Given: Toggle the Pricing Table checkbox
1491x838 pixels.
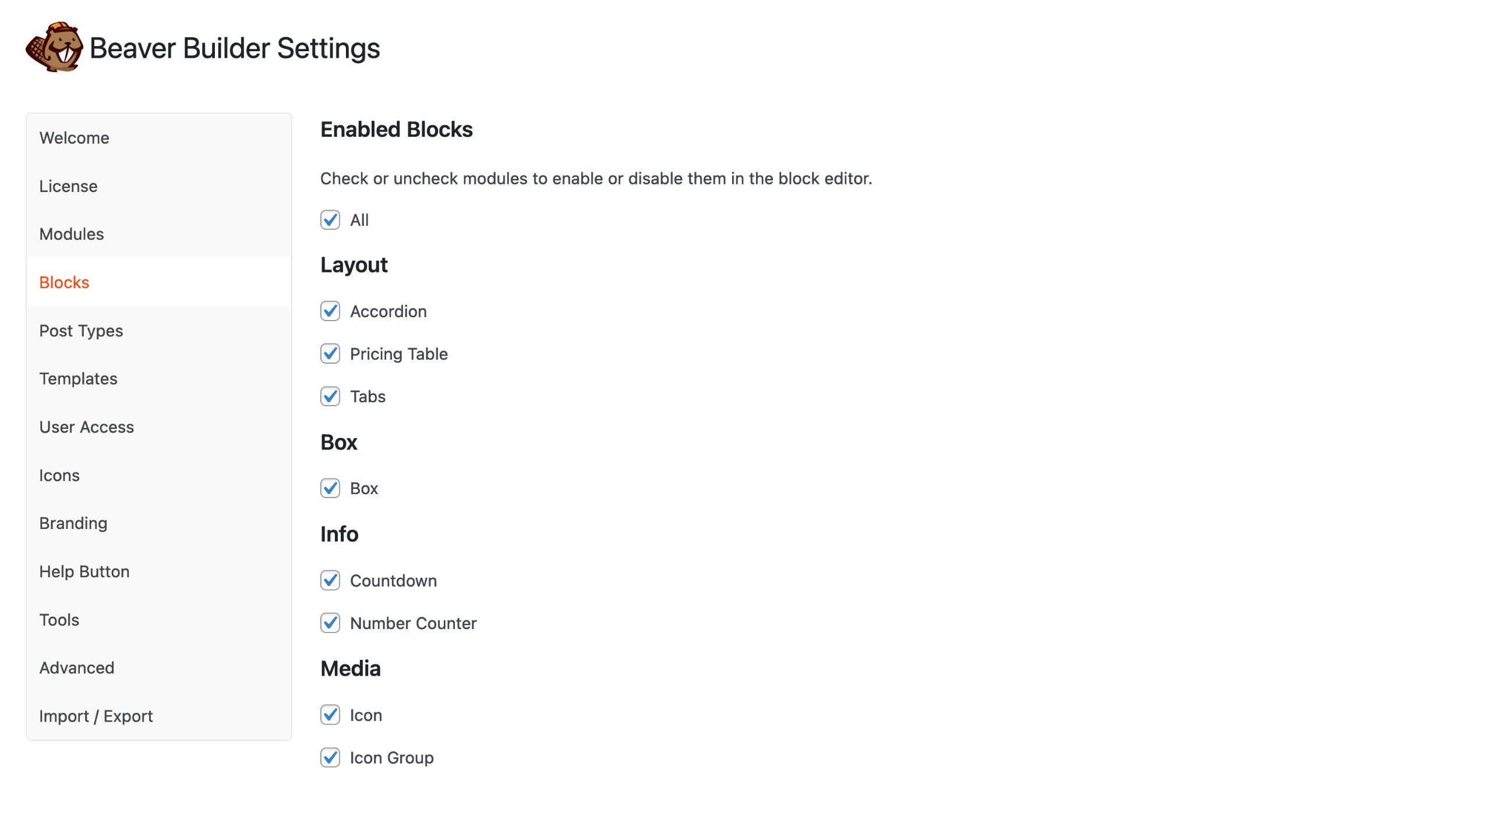Looking at the screenshot, I should [x=330, y=354].
